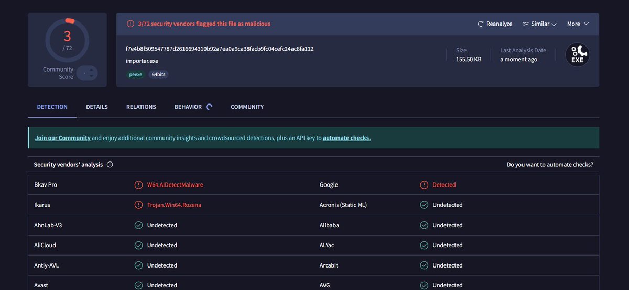Image resolution: width=629 pixels, height=290 pixels.
Task: Follow the automate checks link
Action: click(x=346, y=138)
